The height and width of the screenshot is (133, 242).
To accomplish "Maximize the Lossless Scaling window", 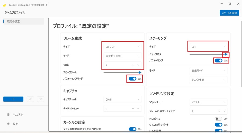I will tap(230, 4).
